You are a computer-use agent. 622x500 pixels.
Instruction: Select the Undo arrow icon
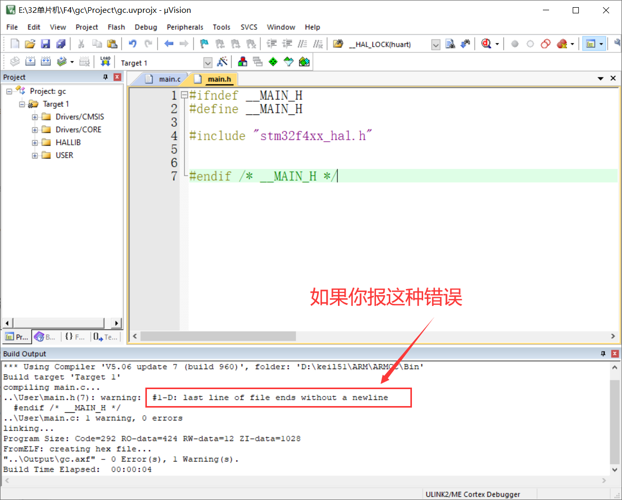coord(133,44)
